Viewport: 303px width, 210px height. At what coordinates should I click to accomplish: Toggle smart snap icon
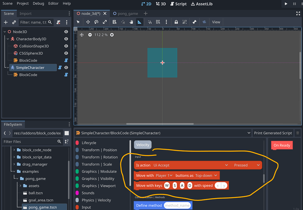[150, 22]
